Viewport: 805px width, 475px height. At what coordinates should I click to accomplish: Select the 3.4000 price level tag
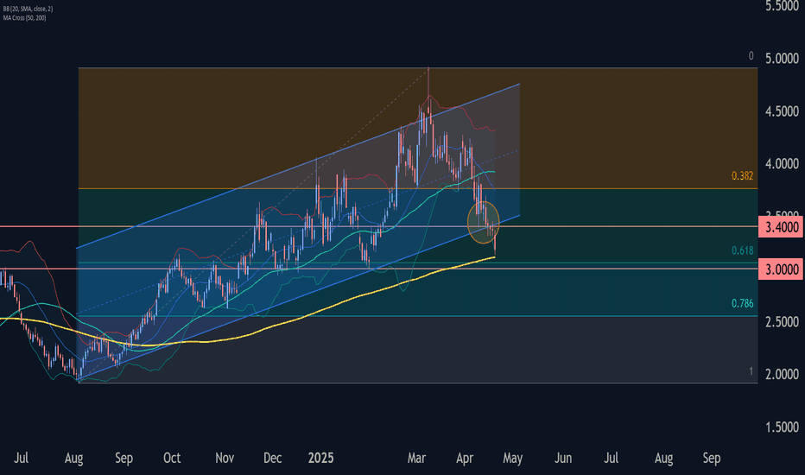click(781, 227)
